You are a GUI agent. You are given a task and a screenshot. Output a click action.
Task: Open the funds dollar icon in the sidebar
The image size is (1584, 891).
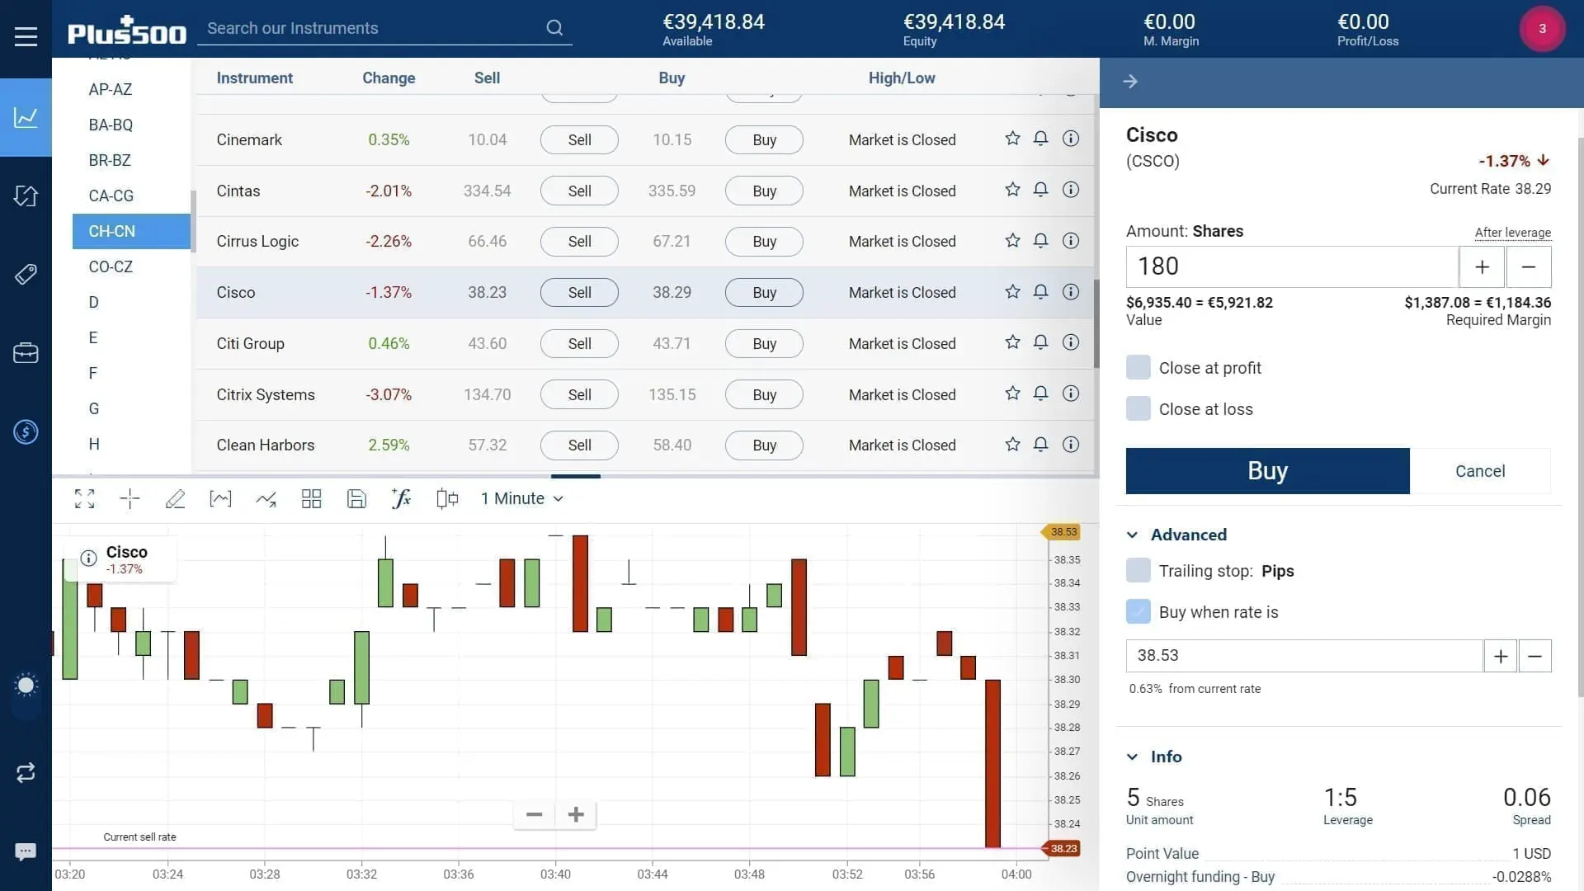coord(26,431)
